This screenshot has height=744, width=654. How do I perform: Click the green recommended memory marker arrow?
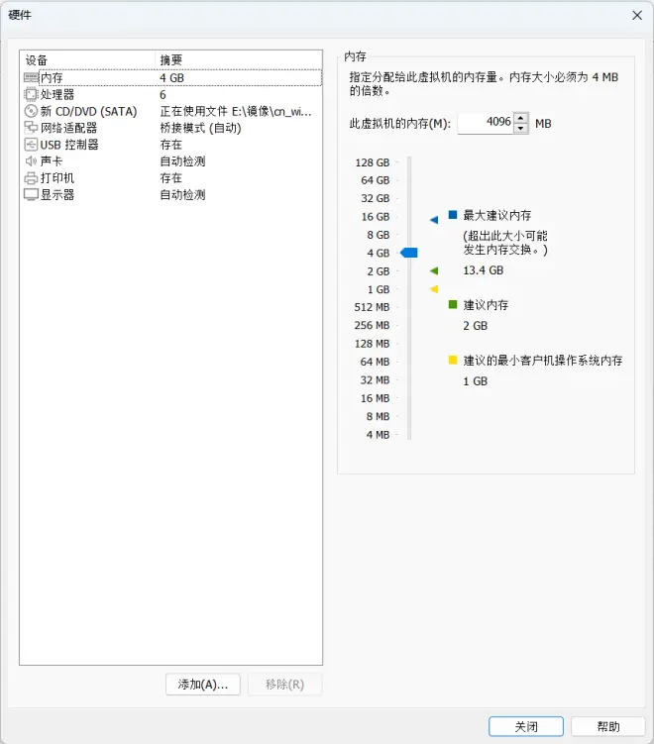pyautogui.click(x=434, y=270)
